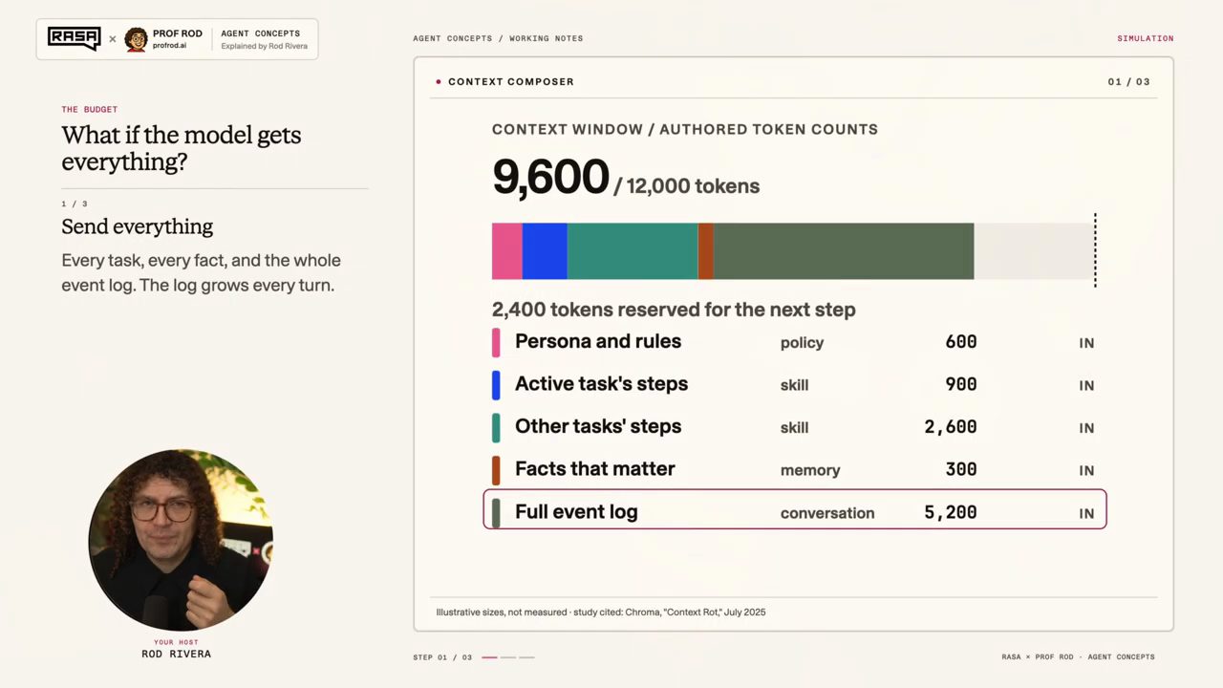The width and height of the screenshot is (1223, 688).
Task: Click the dashed token limit marker line
Action: point(1095,250)
